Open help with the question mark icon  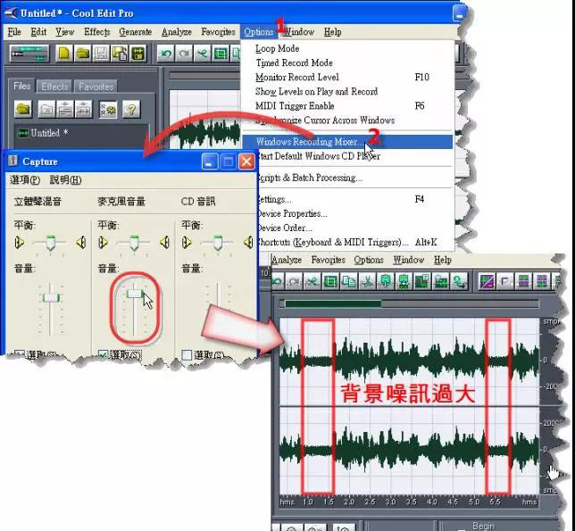[131, 109]
